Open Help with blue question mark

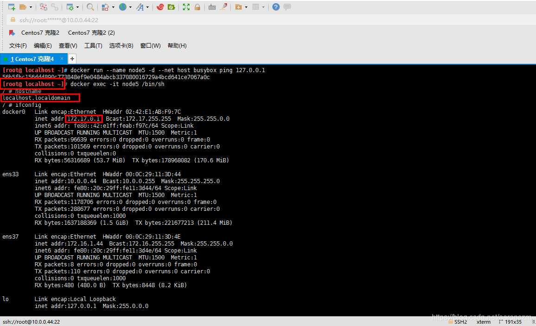[x=276, y=7]
